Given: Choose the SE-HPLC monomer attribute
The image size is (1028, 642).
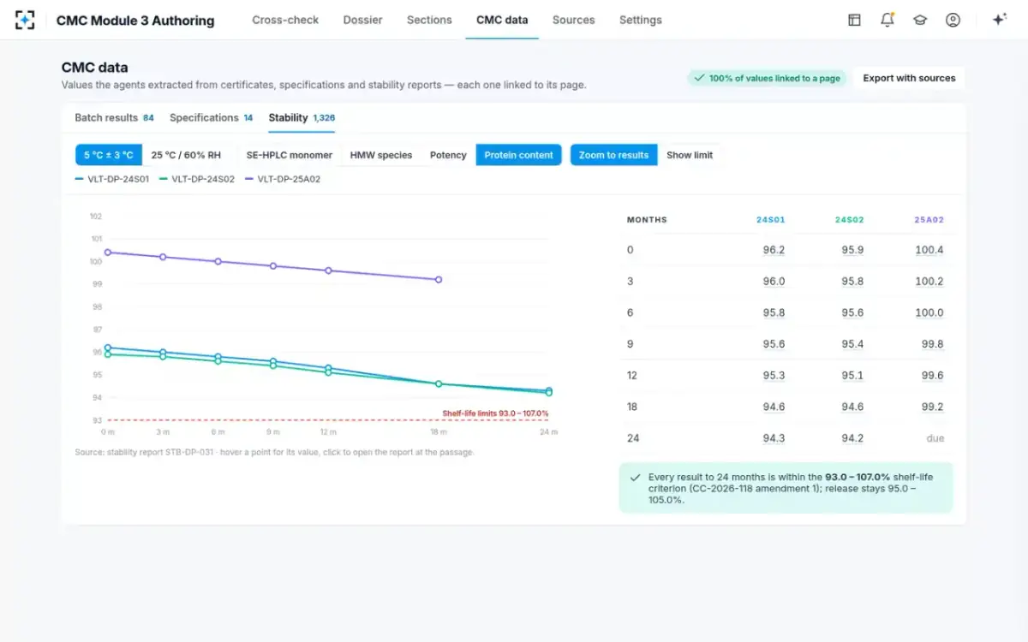Looking at the screenshot, I should pyautogui.click(x=289, y=155).
